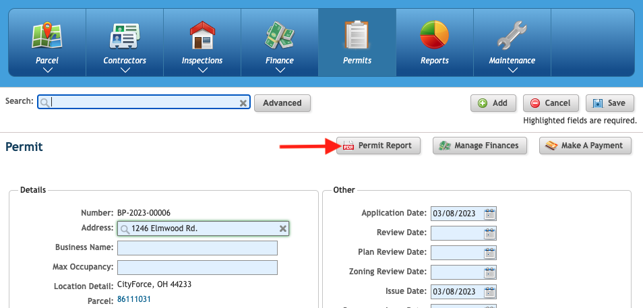Save the permit with Save button
Screen dimensions: 643x308
point(611,103)
